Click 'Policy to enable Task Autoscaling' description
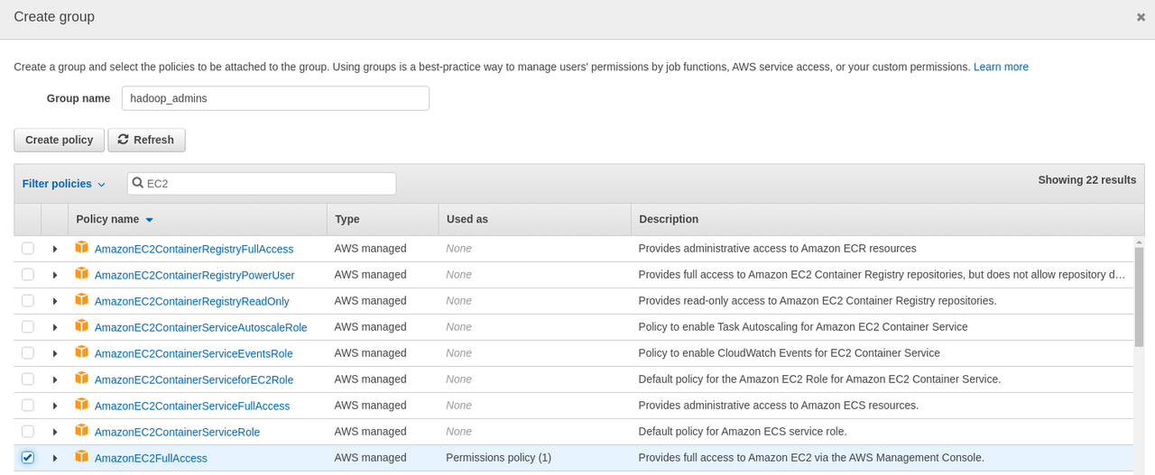1155x475 pixels. pyautogui.click(x=803, y=327)
